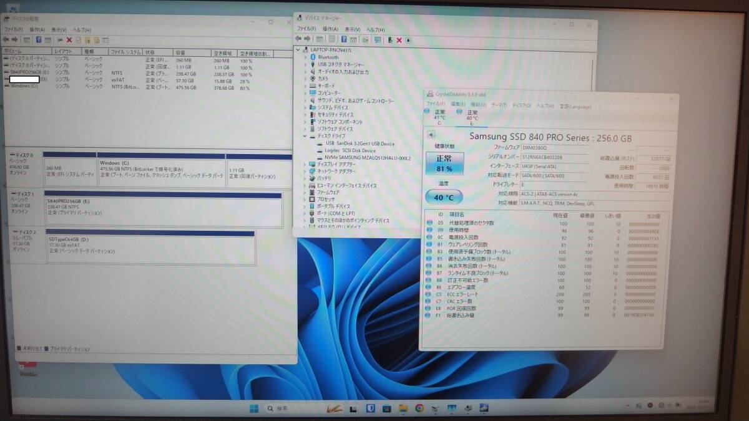Click the red X uninstall device icon in Device Manager
The width and height of the screenshot is (749, 421).
[x=399, y=40]
